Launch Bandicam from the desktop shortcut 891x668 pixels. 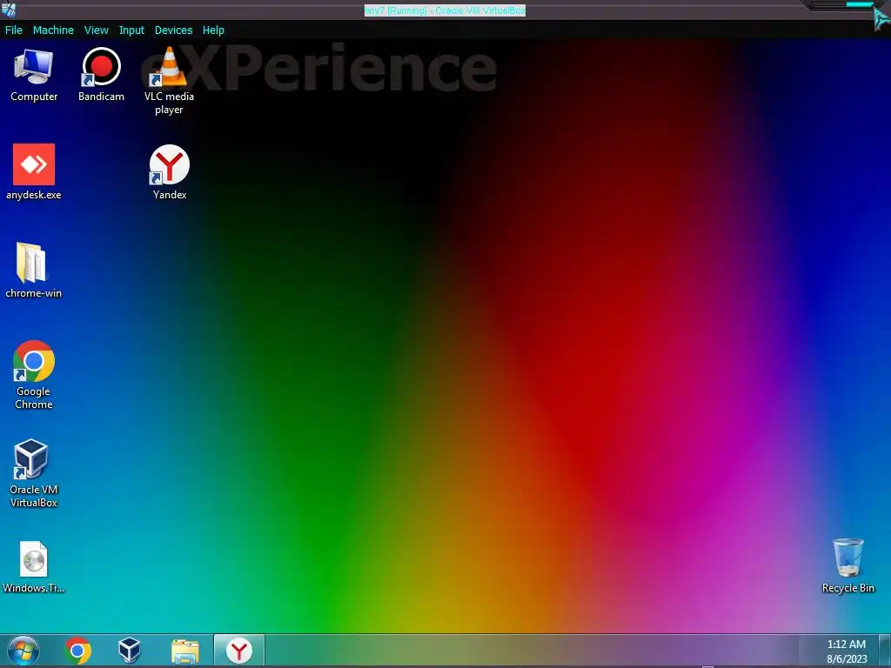101,76
